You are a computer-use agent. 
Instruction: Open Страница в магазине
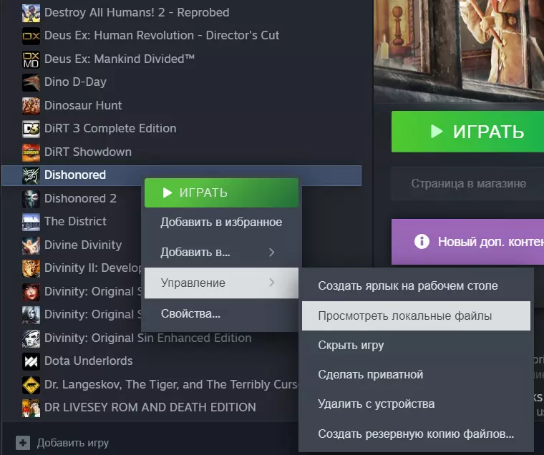pyautogui.click(x=467, y=183)
